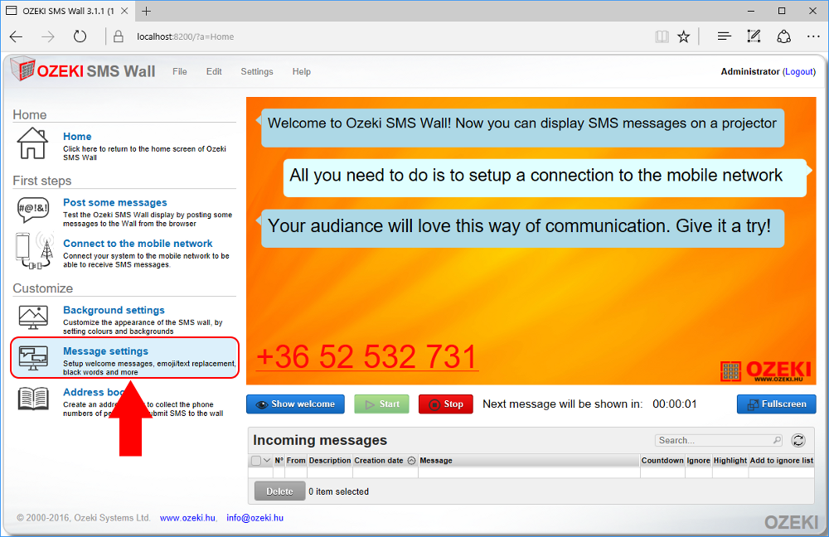
Task: Sort by Description column header
Action: click(x=330, y=461)
